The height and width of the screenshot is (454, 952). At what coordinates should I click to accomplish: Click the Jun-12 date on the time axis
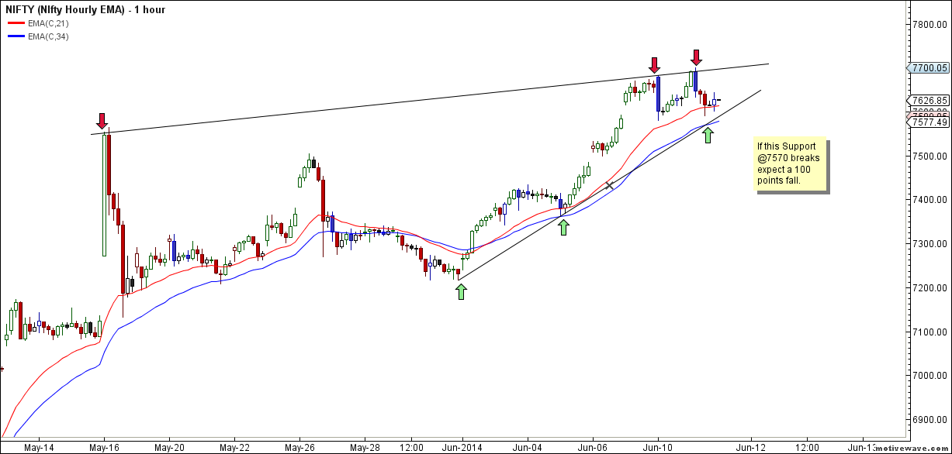tap(751, 447)
